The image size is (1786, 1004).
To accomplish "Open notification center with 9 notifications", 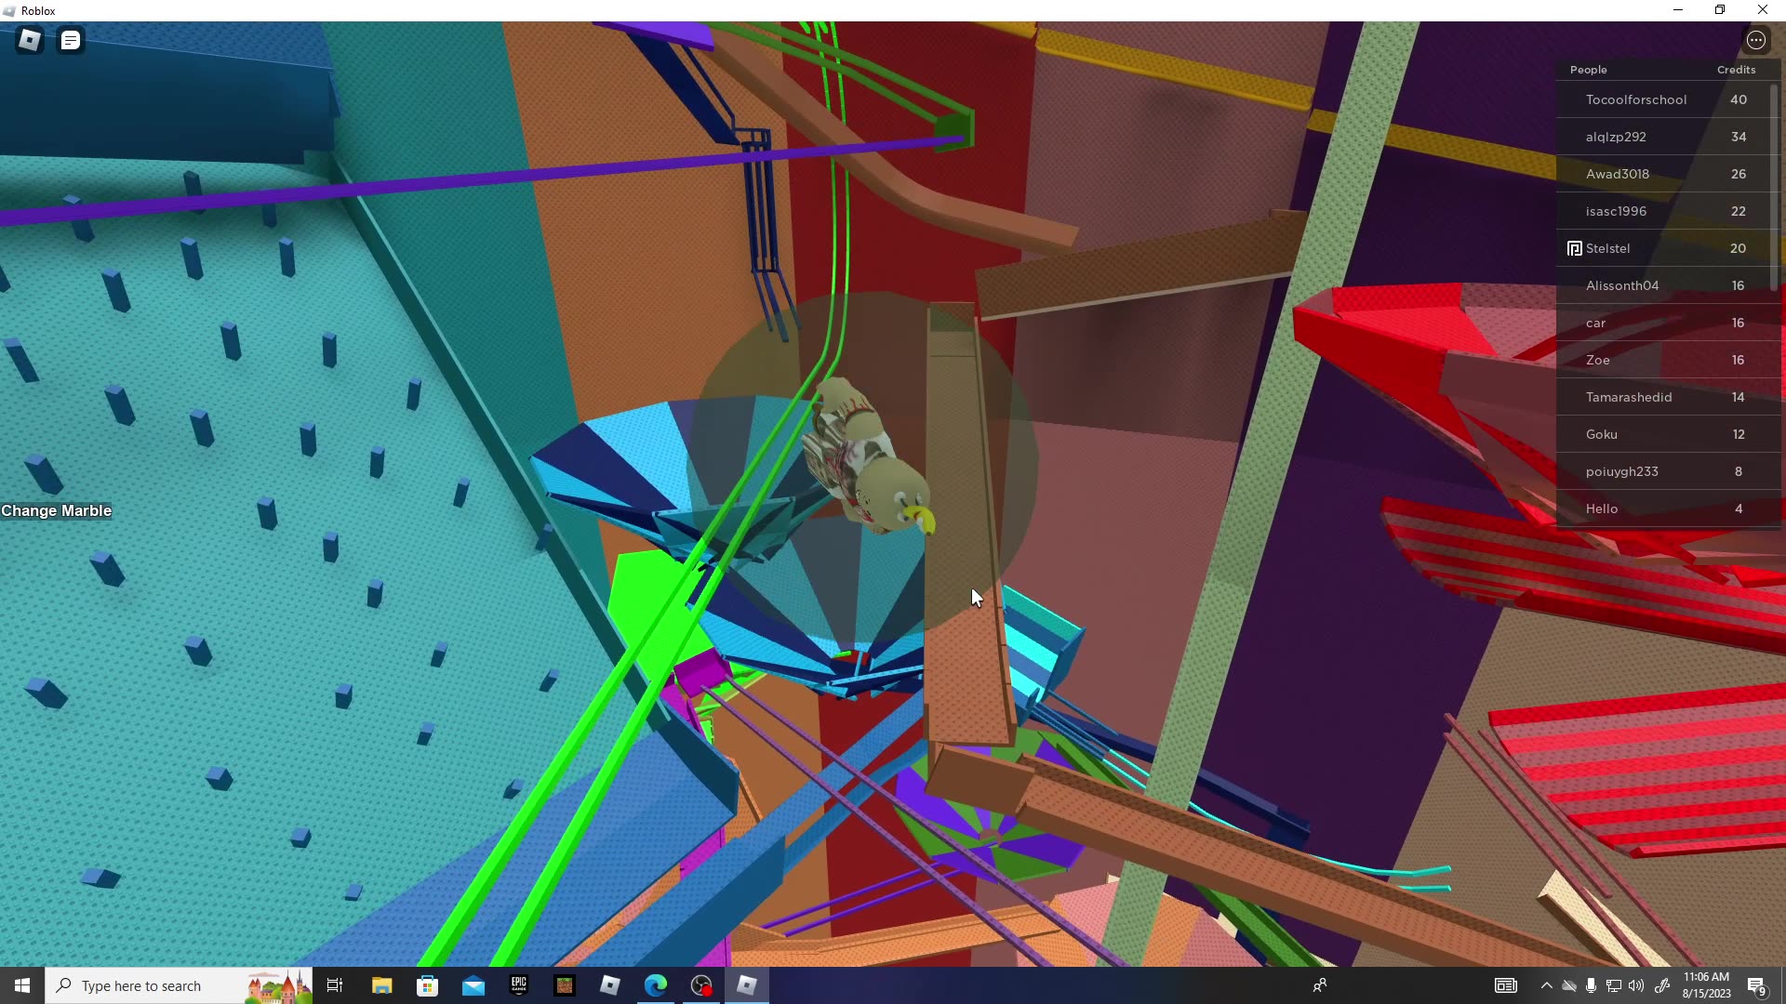I will tap(1756, 985).
